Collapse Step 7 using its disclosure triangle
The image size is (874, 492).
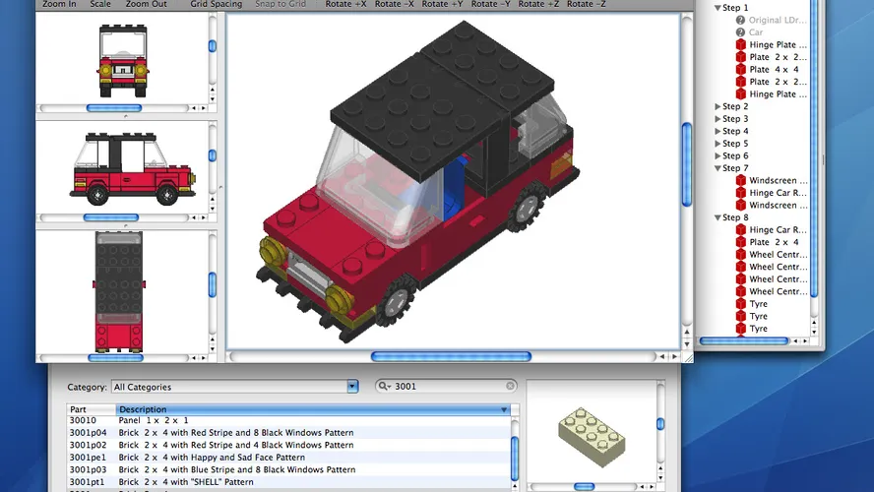coord(718,168)
